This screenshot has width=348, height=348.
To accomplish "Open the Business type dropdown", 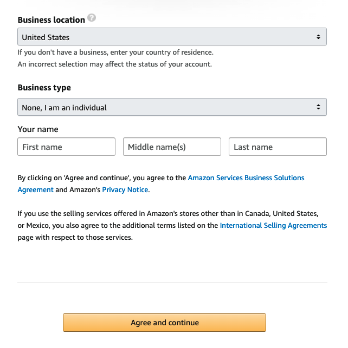I will click(163, 107).
